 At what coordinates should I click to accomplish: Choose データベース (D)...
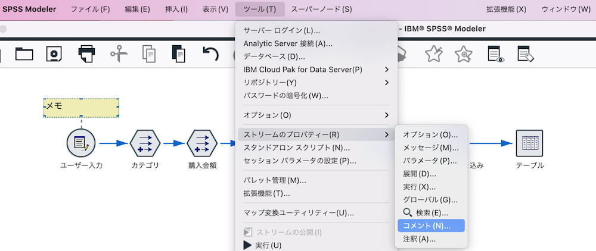[316, 57]
